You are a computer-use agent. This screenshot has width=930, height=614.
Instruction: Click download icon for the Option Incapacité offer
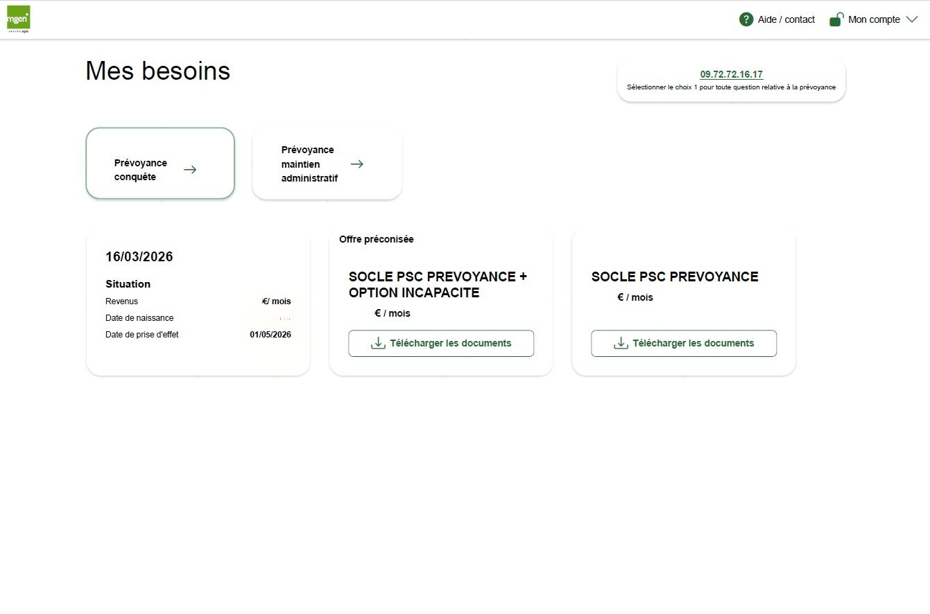click(x=378, y=343)
